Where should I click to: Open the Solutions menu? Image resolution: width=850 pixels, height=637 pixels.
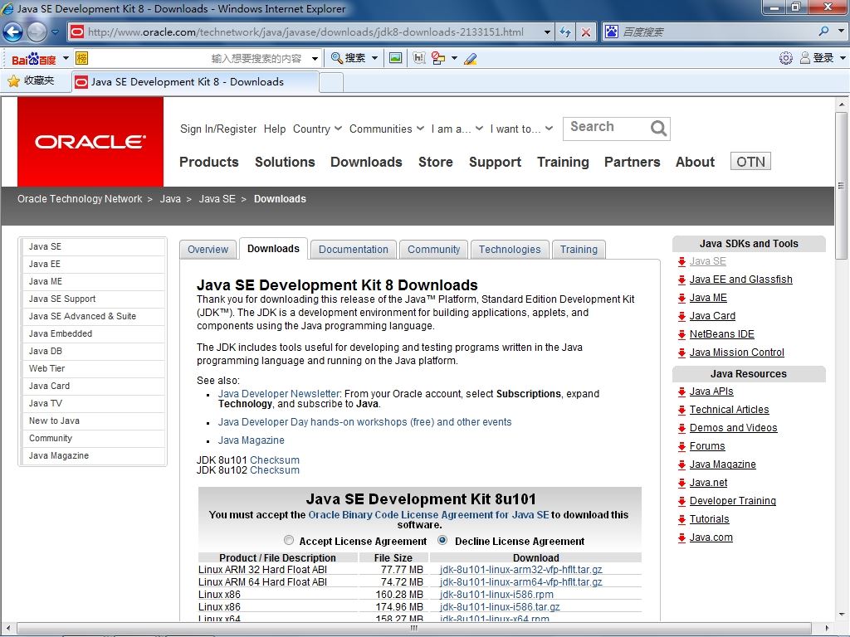[285, 162]
